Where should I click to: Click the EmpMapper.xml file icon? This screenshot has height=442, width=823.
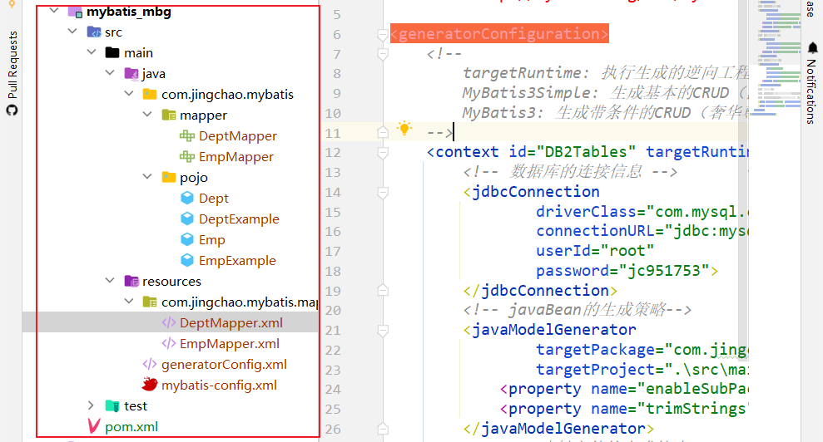168,343
